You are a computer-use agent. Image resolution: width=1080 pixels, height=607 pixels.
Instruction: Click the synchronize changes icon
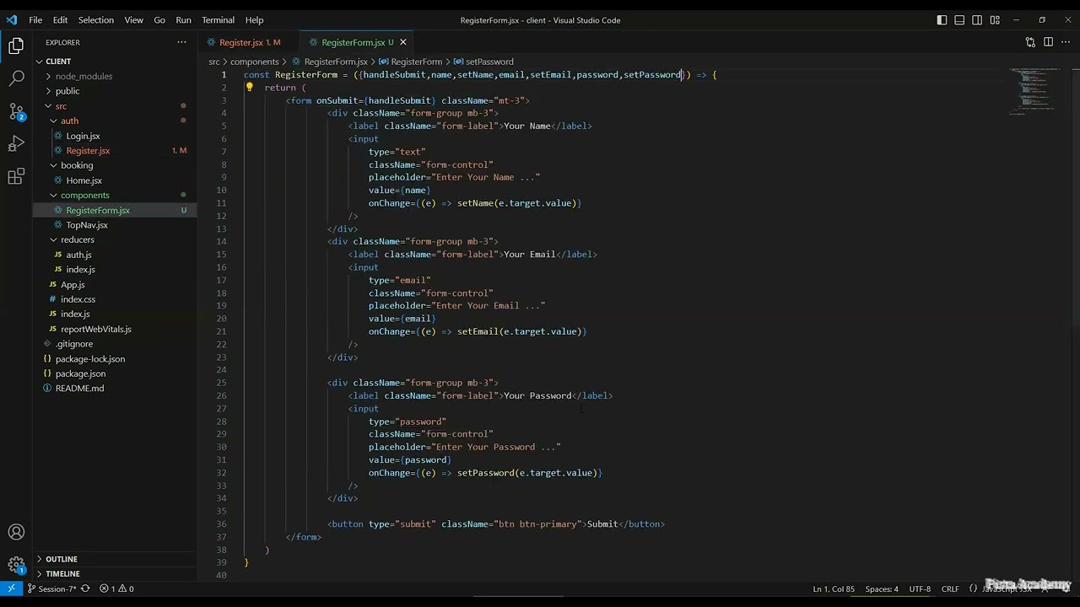click(85, 588)
